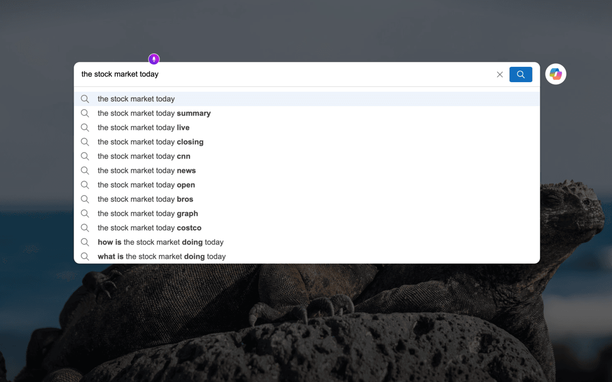Choose "the stock market today bros" suggestion
This screenshot has width=612, height=382.
pos(145,199)
